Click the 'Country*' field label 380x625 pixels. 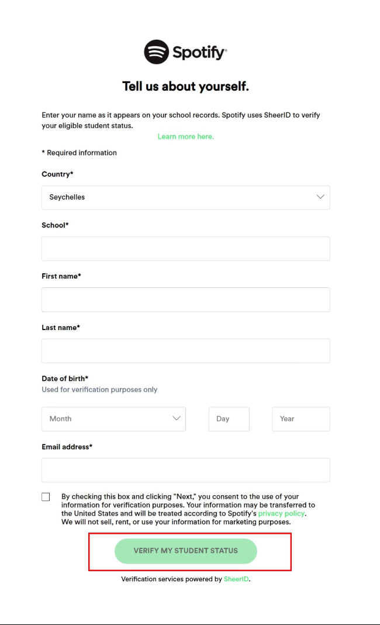click(57, 174)
